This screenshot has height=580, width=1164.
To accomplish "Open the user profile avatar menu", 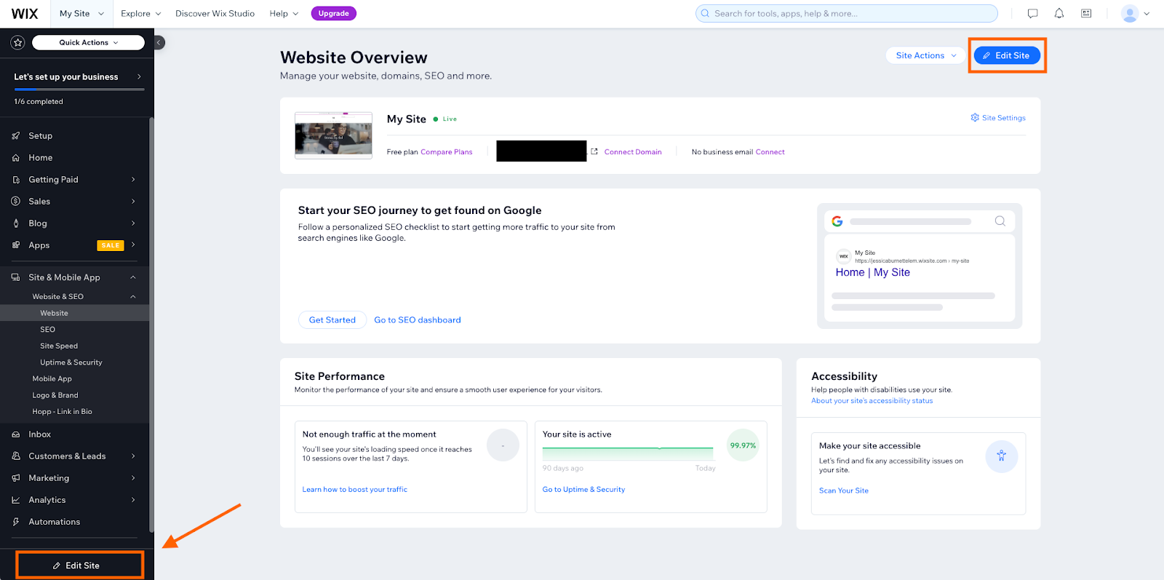I will coord(1135,14).
